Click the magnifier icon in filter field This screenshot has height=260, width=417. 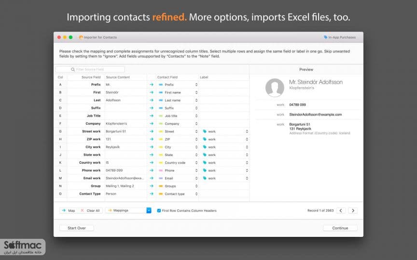coord(72,69)
